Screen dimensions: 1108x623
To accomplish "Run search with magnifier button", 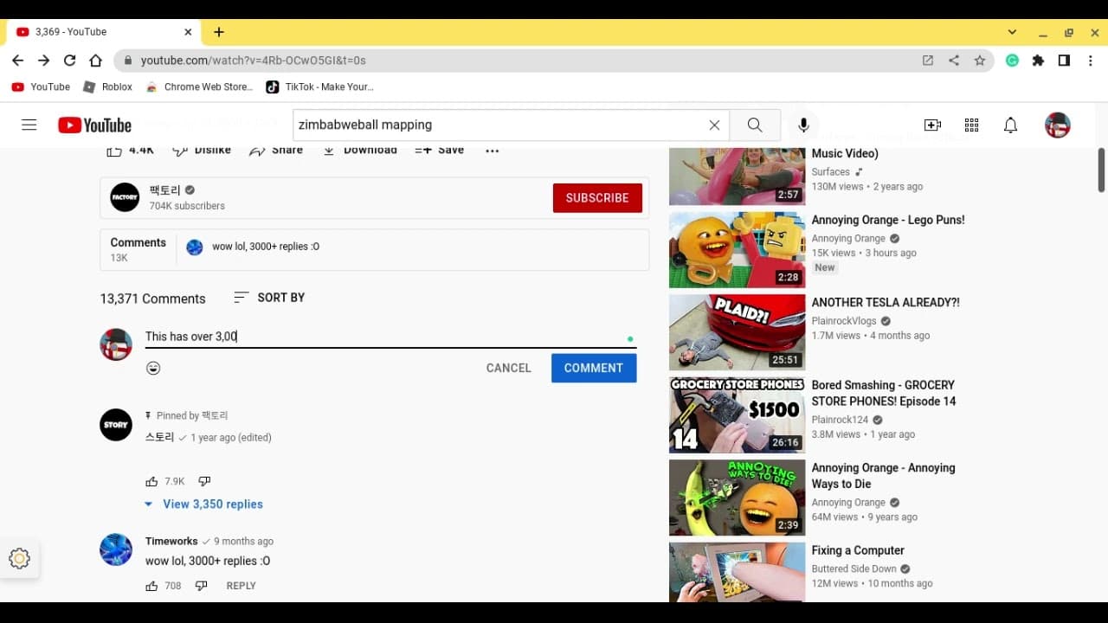I will (x=755, y=125).
